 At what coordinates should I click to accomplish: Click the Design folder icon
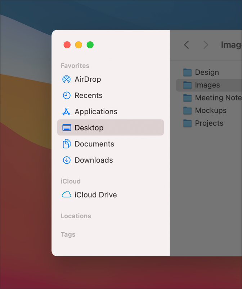[187, 72]
